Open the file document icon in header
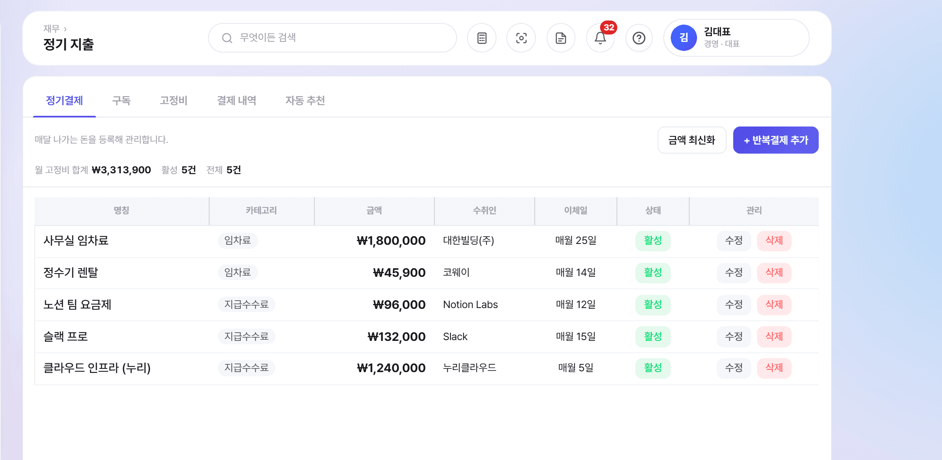The image size is (942, 460). (561, 38)
